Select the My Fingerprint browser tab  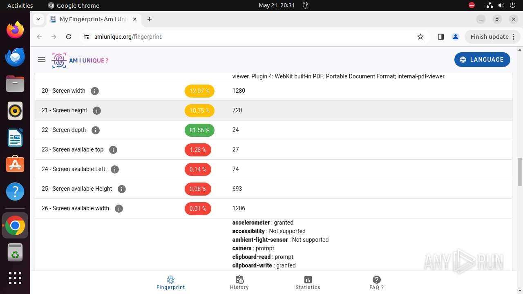(94, 19)
